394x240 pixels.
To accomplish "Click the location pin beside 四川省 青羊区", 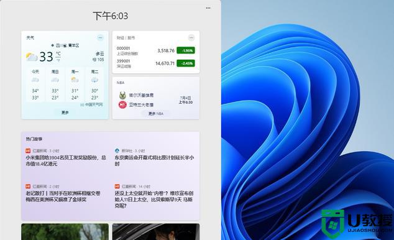I will [53, 45].
